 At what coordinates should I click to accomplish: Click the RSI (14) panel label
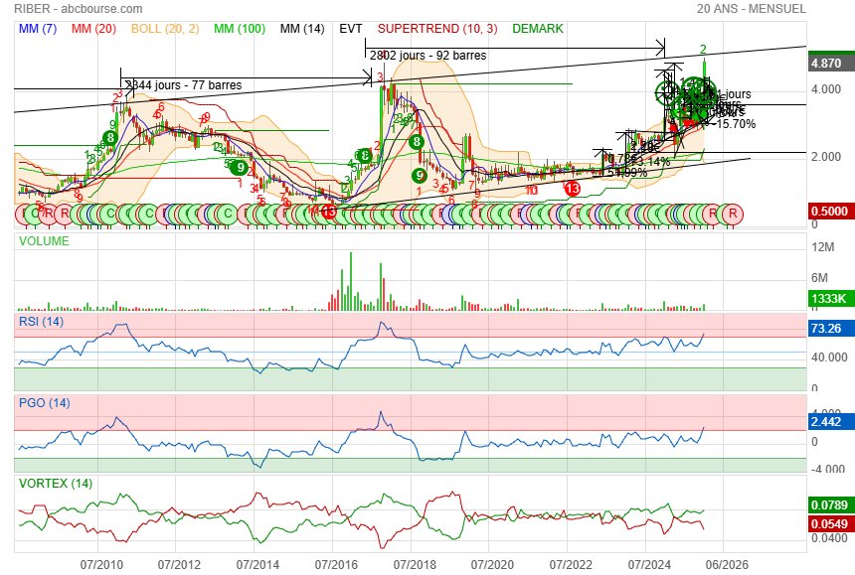pyautogui.click(x=42, y=322)
